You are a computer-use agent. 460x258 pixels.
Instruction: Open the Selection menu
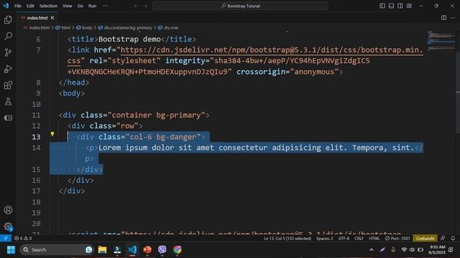coord(48,6)
